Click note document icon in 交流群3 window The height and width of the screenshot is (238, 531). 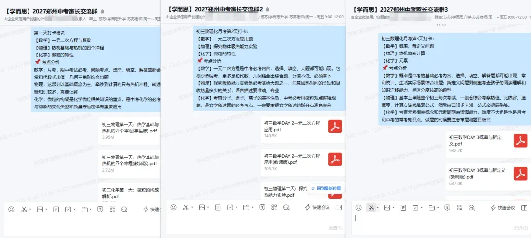pos(403,208)
